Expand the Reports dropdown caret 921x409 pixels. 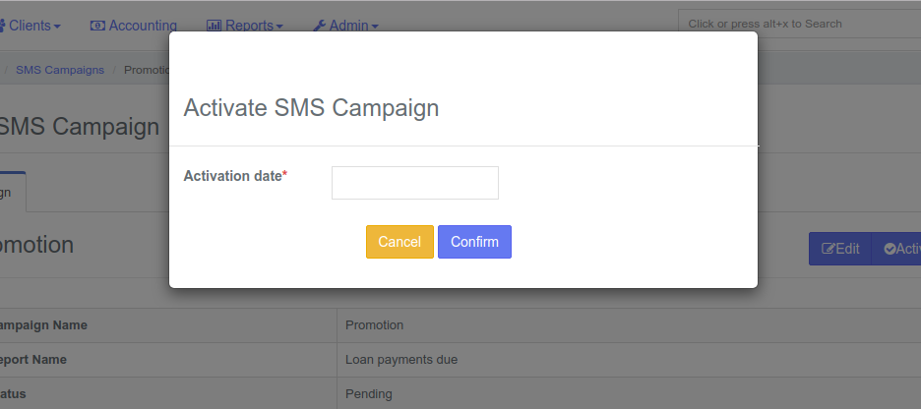279,27
